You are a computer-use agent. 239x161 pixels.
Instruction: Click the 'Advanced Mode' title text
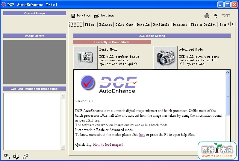coord(191,49)
